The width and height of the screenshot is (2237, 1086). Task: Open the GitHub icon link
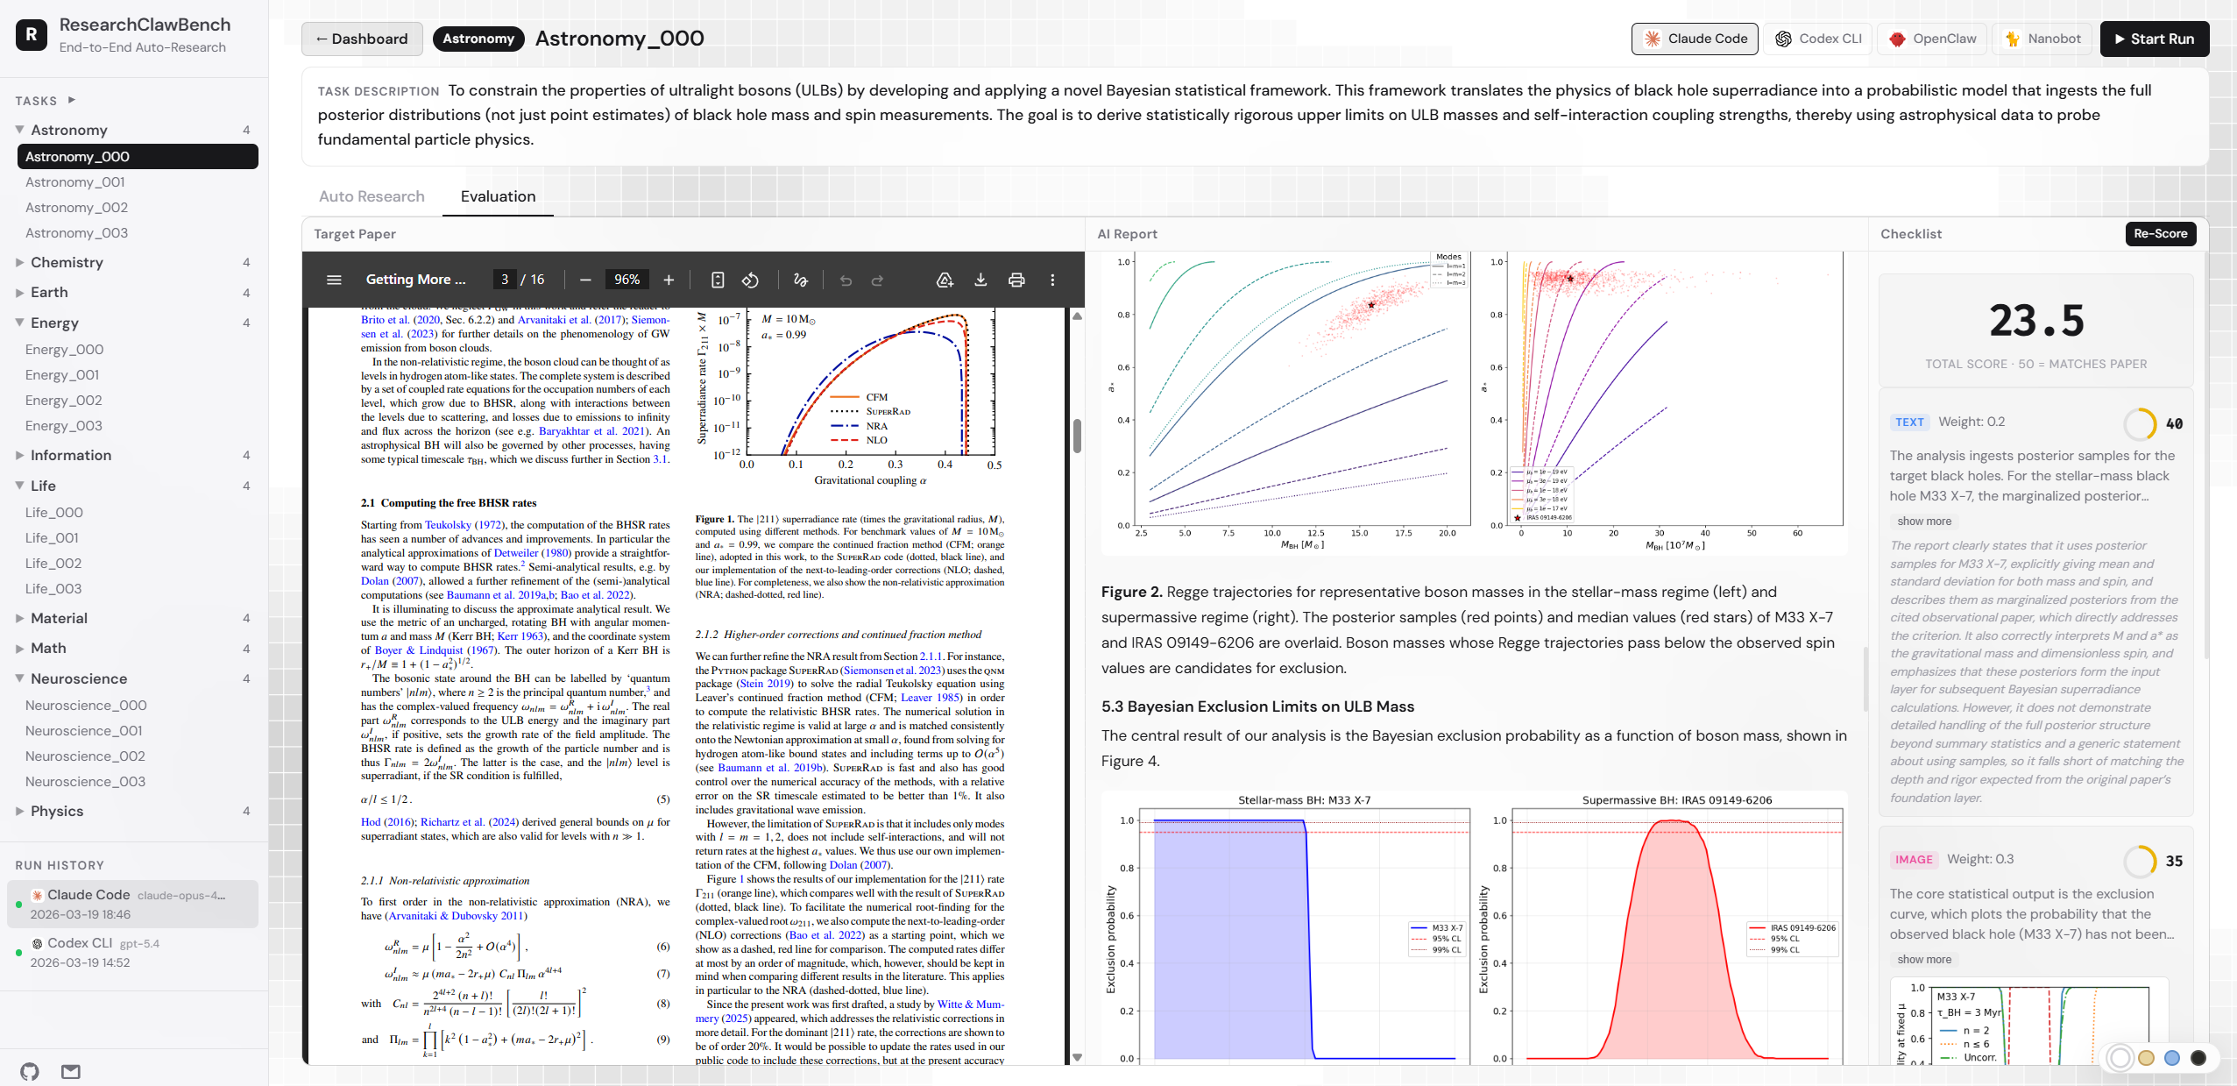[30, 1071]
